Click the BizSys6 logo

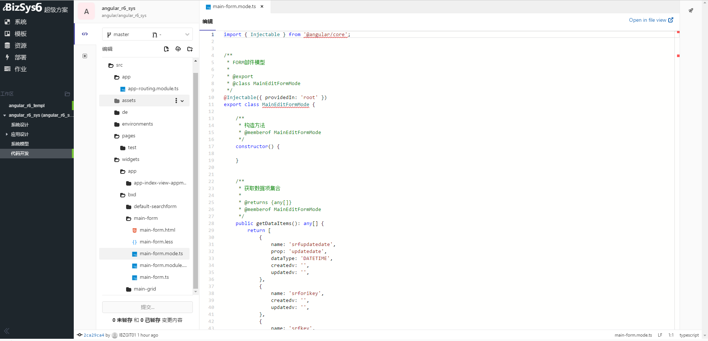pos(23,7)
